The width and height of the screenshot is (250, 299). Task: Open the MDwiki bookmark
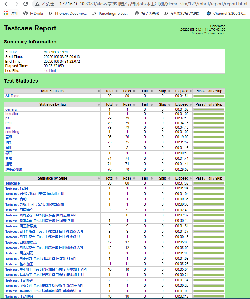pyautogui.click(x=33, y=13)
